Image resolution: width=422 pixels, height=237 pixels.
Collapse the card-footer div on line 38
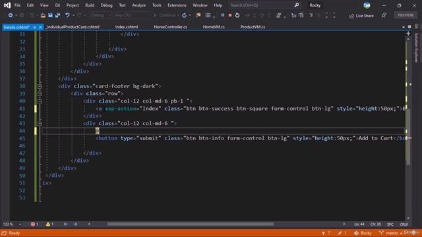(x=40, y=86)
